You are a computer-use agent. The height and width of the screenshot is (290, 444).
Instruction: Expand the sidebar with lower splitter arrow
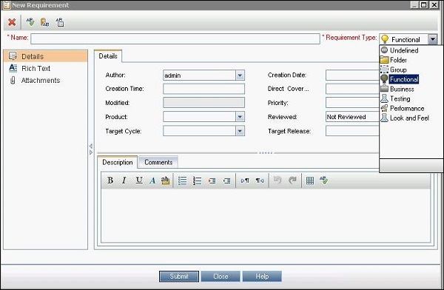pos(91,152)
